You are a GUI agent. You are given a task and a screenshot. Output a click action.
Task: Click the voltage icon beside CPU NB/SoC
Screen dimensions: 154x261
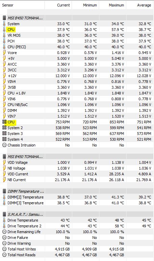pyautogui.click(x=4, y=105)
